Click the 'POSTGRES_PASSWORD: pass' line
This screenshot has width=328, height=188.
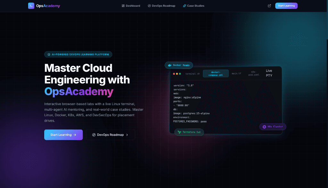[x=190, y=121]
